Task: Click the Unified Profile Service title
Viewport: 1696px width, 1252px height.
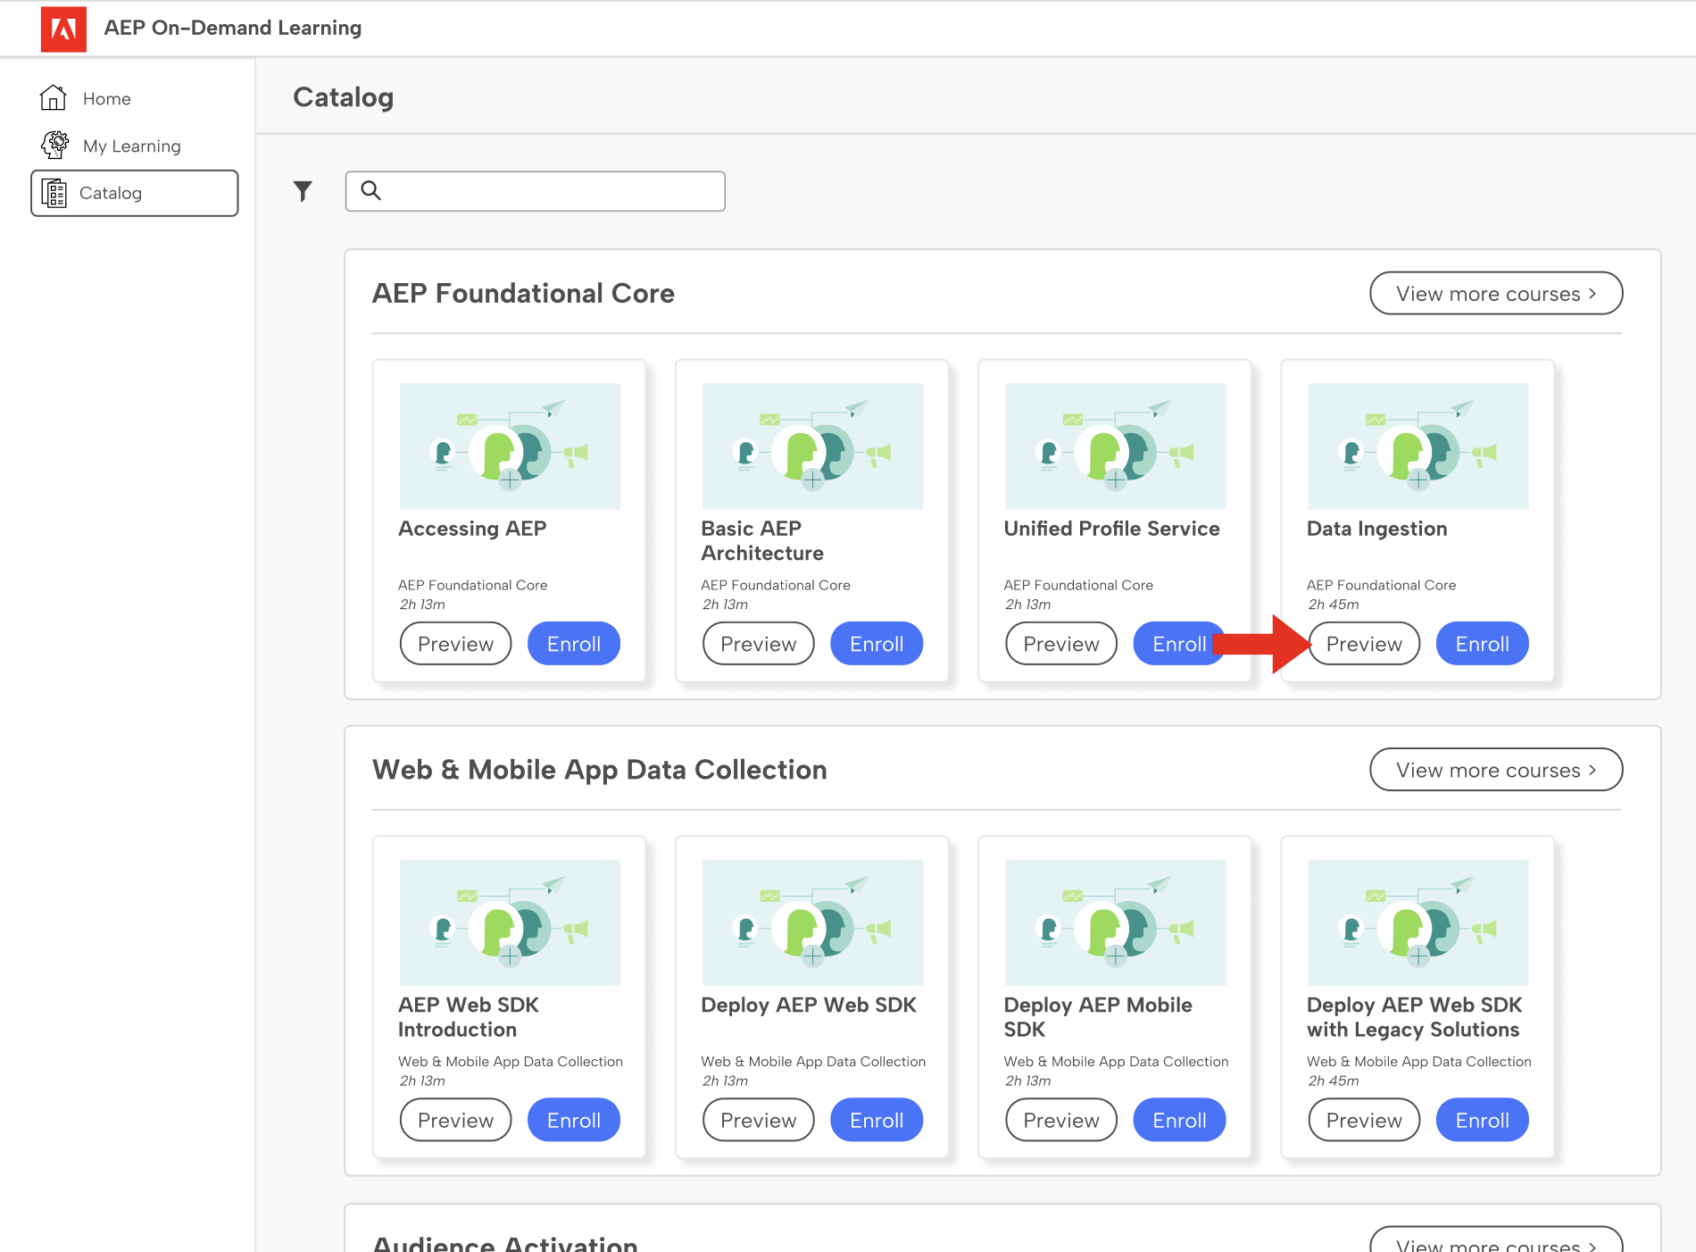Action: (1111, 529)
